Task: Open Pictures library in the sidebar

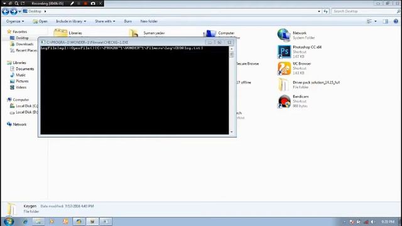Action: pos(22,81)
